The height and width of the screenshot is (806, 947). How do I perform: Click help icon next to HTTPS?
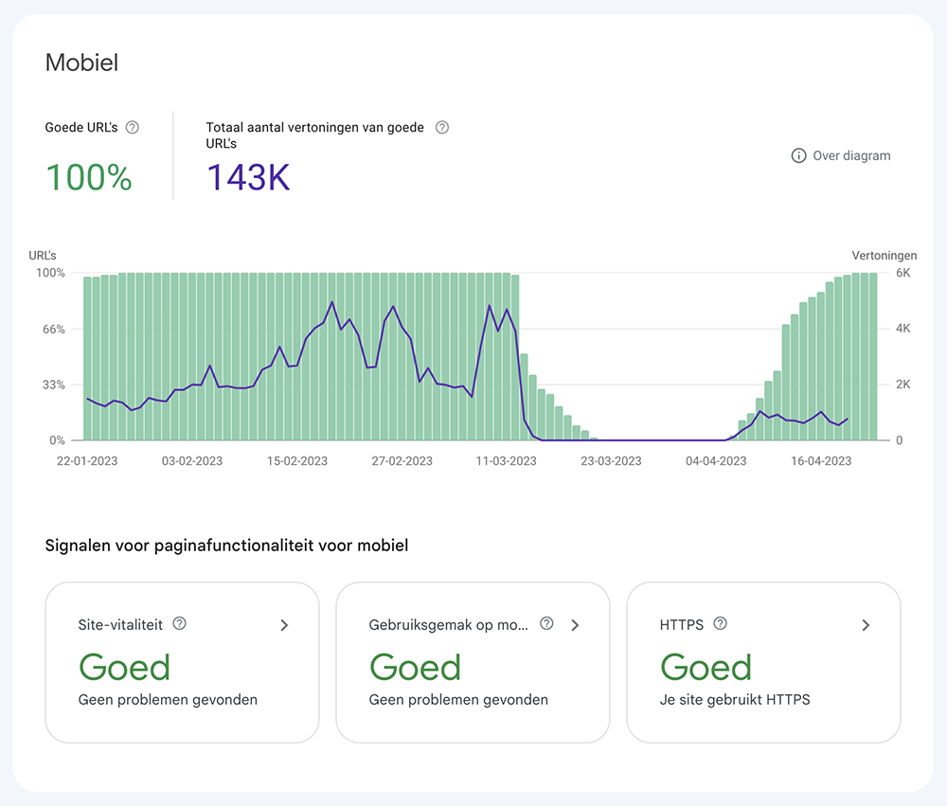tap(720, 623)
